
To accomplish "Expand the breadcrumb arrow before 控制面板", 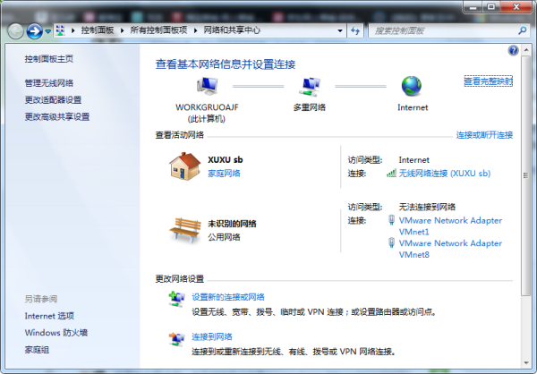I will click(73, 30).
